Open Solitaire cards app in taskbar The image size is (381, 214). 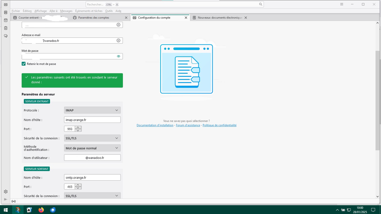click(x=29, y=210)
